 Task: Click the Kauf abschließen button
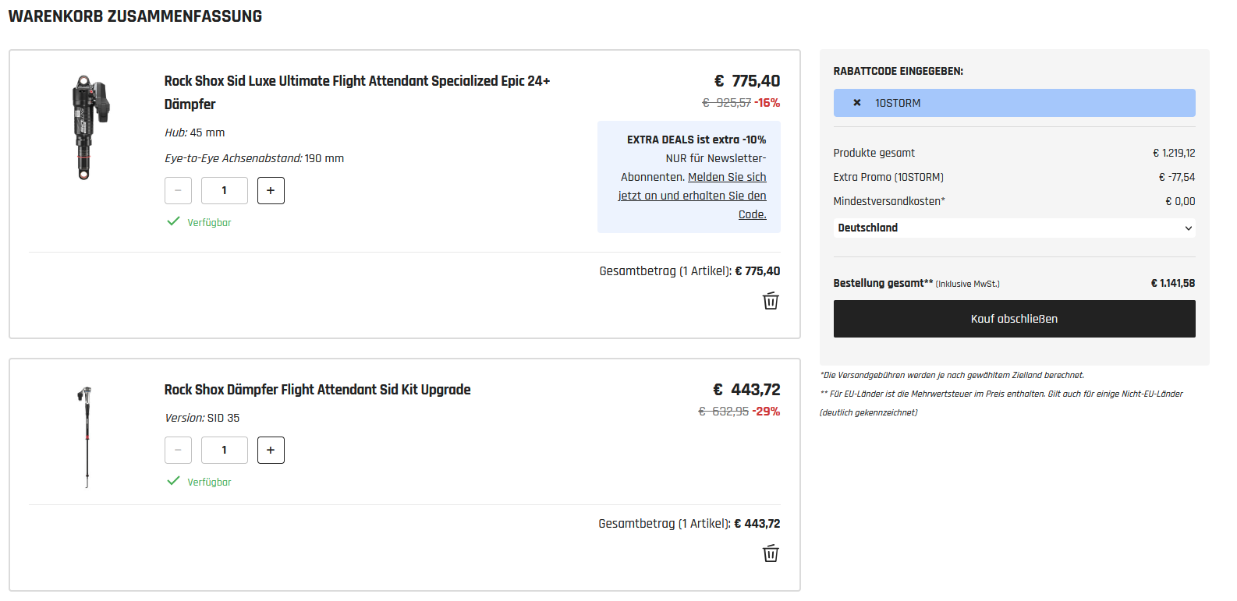[x=1014, y=319]
